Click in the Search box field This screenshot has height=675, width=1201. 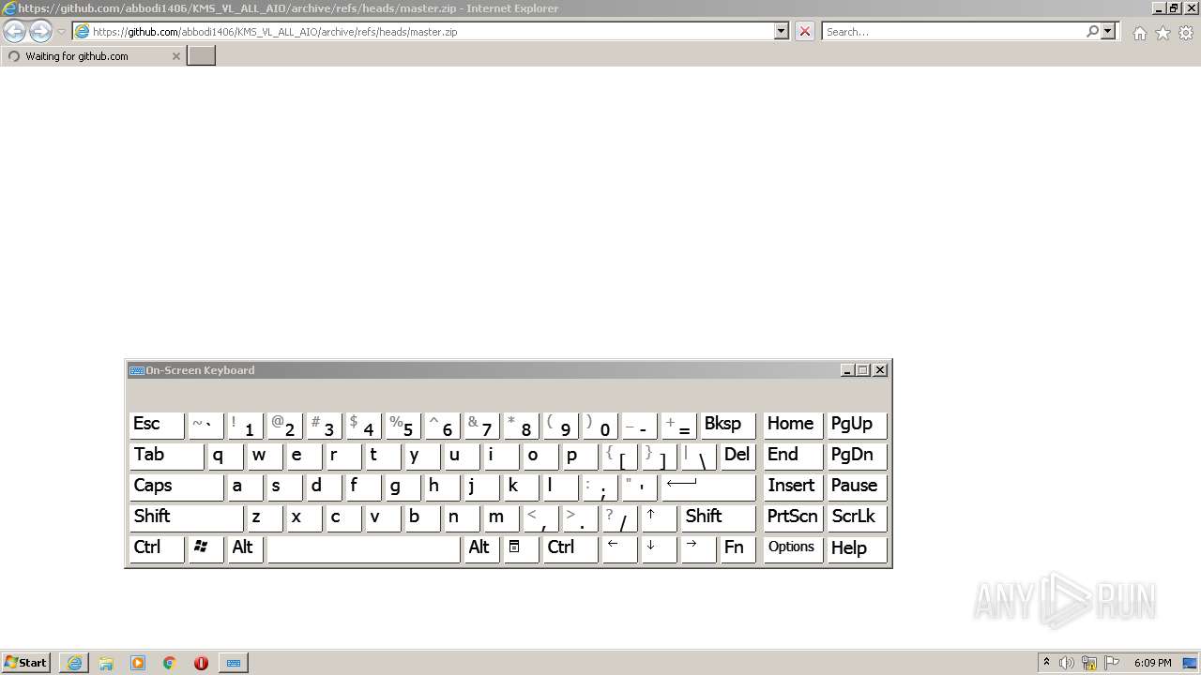pyautogui.click(x=953, y=31)
